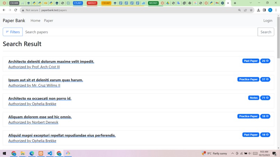Open Microsoft Edge from taskbar
This screenshot has width=280, height=157.
[x=32, y=154]
